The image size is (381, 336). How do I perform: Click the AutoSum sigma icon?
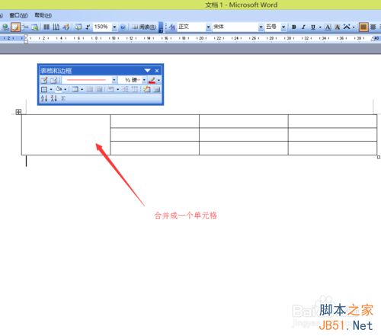63,98
